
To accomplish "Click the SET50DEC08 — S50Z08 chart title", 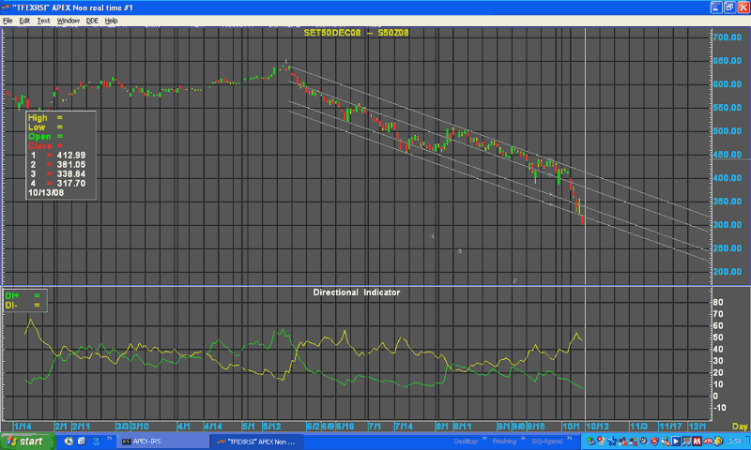I will point(357,33).
